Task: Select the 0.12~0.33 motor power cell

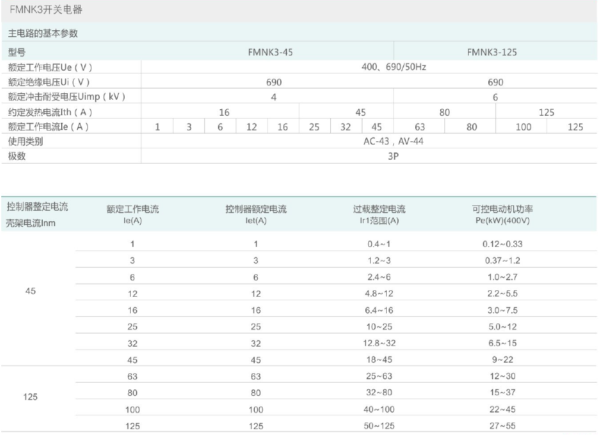Action: pos(502,244)
